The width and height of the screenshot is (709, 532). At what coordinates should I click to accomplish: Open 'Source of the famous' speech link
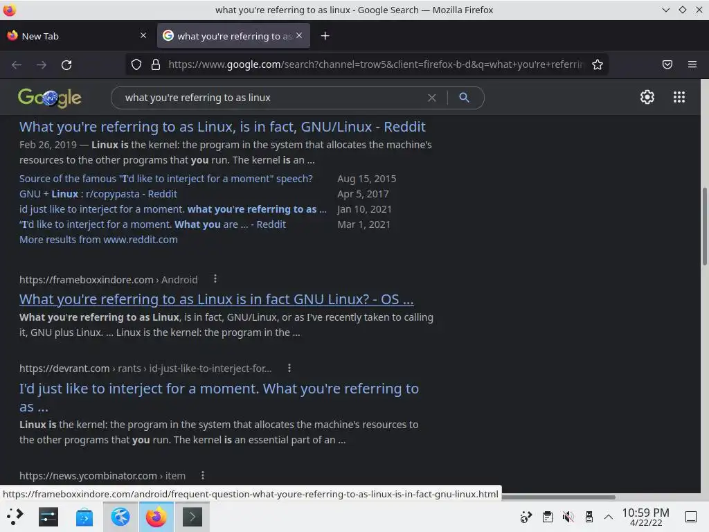click(166, 179)
